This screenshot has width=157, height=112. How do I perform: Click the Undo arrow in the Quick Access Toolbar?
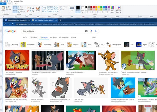click(7, 1)
